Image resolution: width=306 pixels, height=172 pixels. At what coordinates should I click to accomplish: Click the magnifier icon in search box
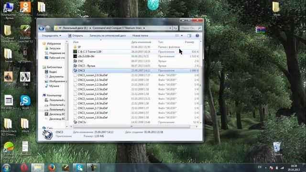(199, 28)
